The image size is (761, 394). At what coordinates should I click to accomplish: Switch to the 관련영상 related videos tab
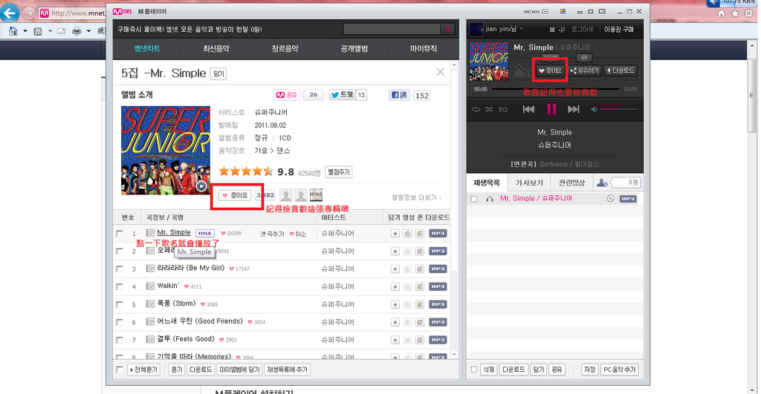pos(571,183)
